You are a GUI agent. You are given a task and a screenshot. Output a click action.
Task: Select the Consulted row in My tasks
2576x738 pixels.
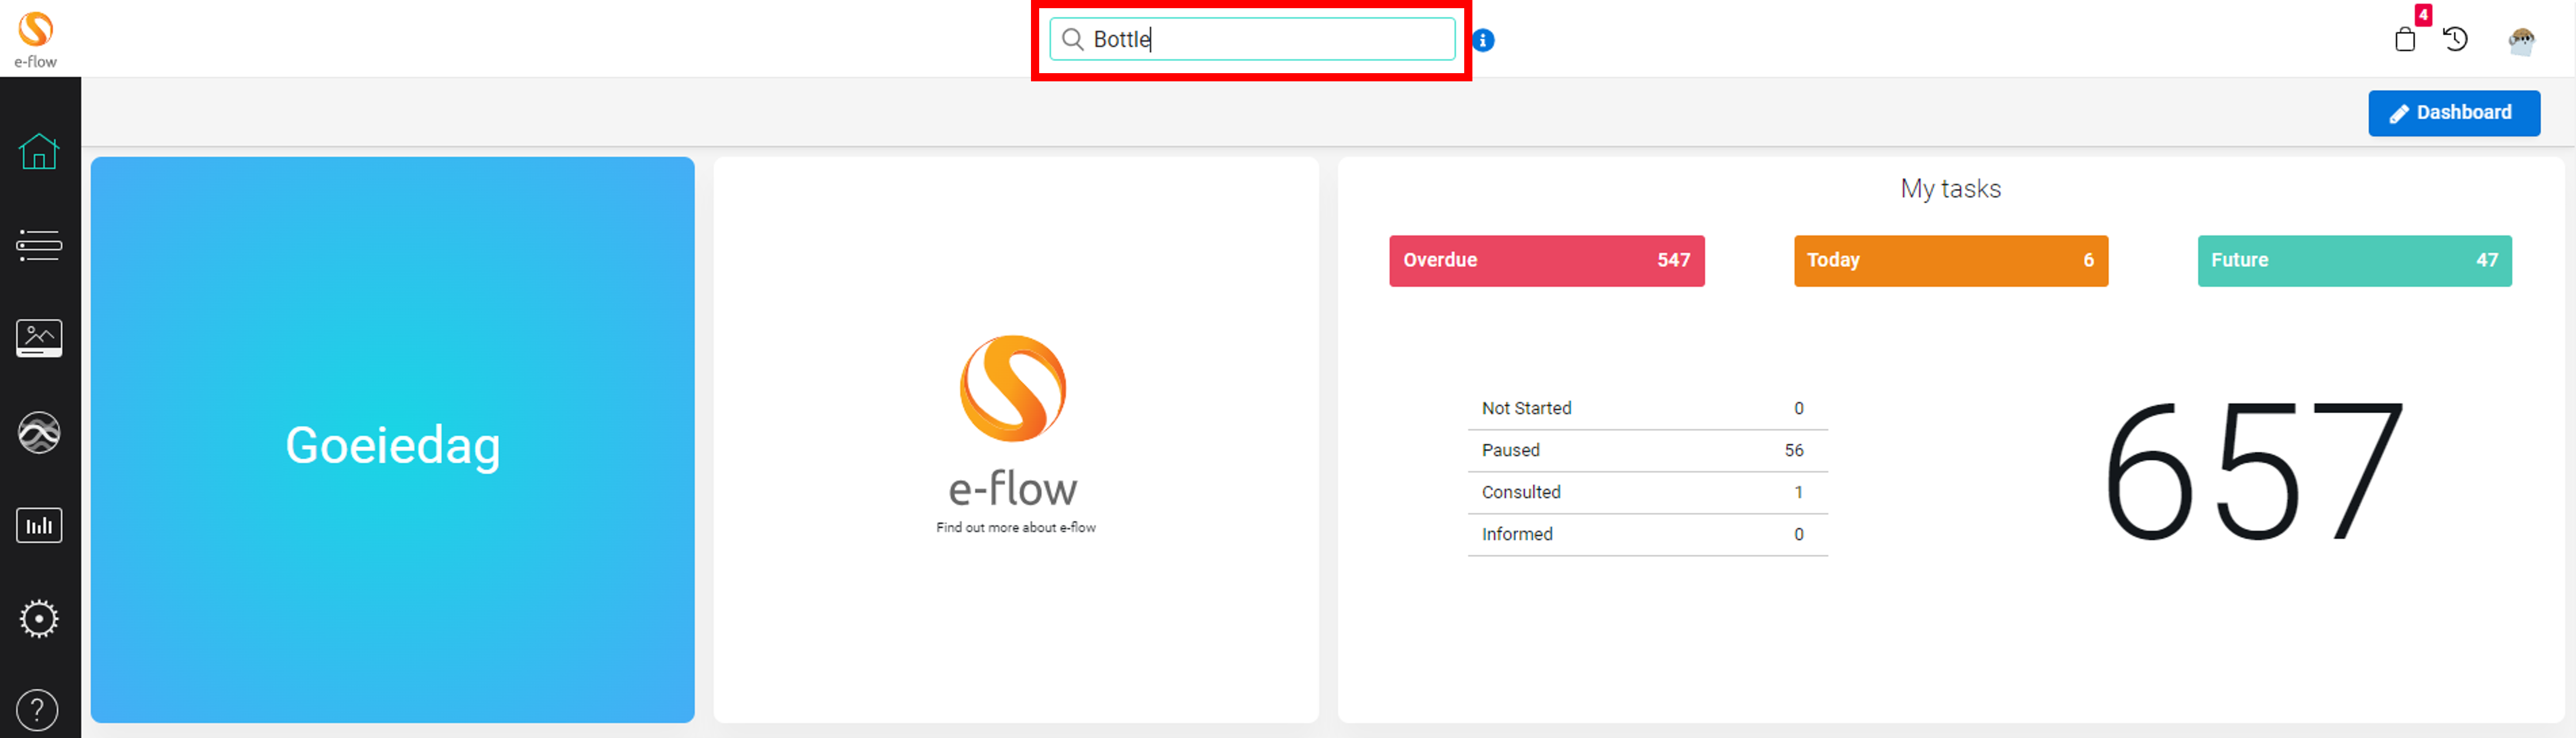tap(1647, 492)
